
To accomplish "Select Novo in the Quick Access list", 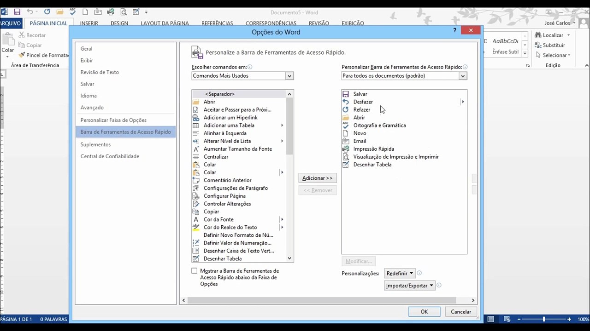I will (x=404, y=133).
